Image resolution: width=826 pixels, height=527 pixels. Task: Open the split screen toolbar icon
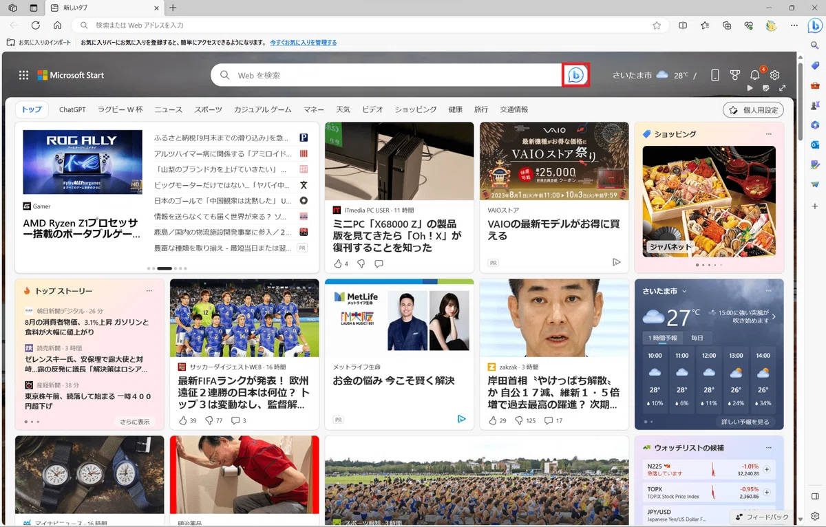point(683,25)
